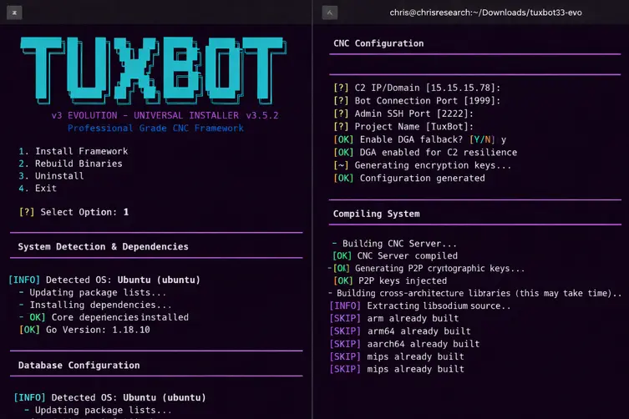Click the 'Database Configuration' heading
This screenshot has width=629, height=419.
pos(79,366)
